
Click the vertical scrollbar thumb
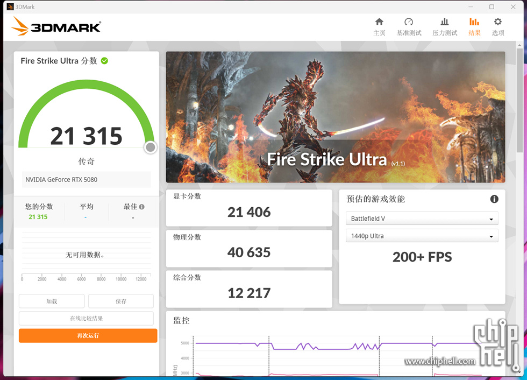[x=519, y=100]
